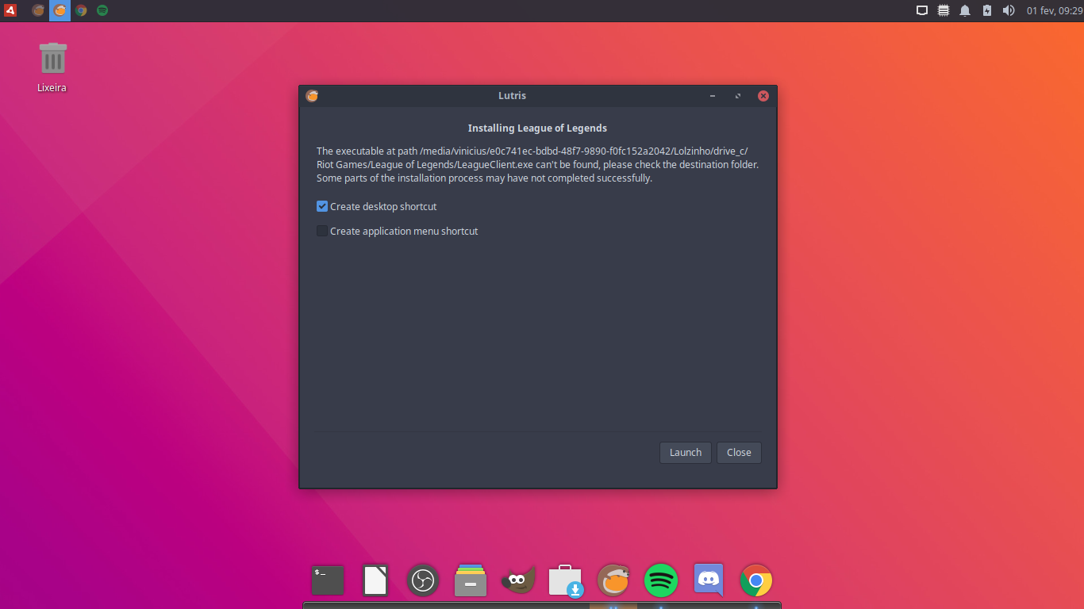Open the clock showing 01 fev, 09:29
This screenshot has width=1084, height=609.
(1054, 10)
